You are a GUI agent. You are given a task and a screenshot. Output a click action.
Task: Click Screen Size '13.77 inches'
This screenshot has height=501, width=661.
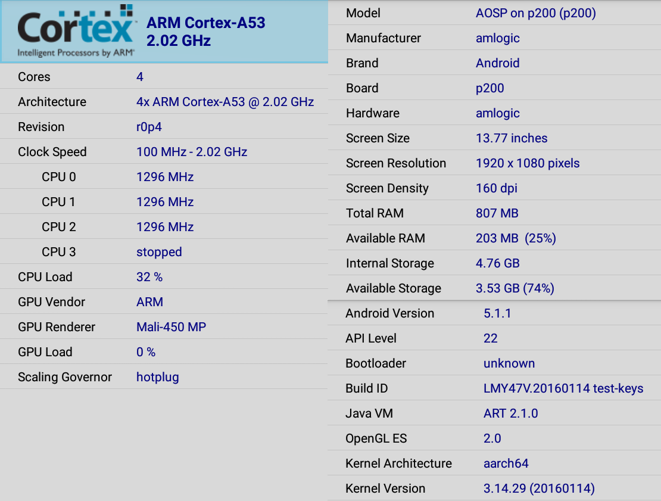coord(512,138)
